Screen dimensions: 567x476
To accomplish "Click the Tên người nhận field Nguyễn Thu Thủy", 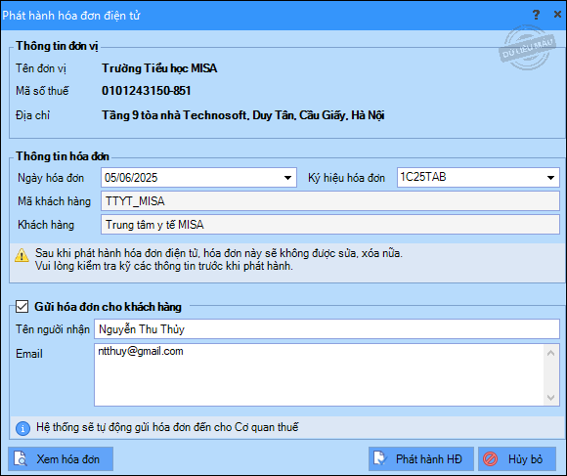I will click(x=327, y=328).
